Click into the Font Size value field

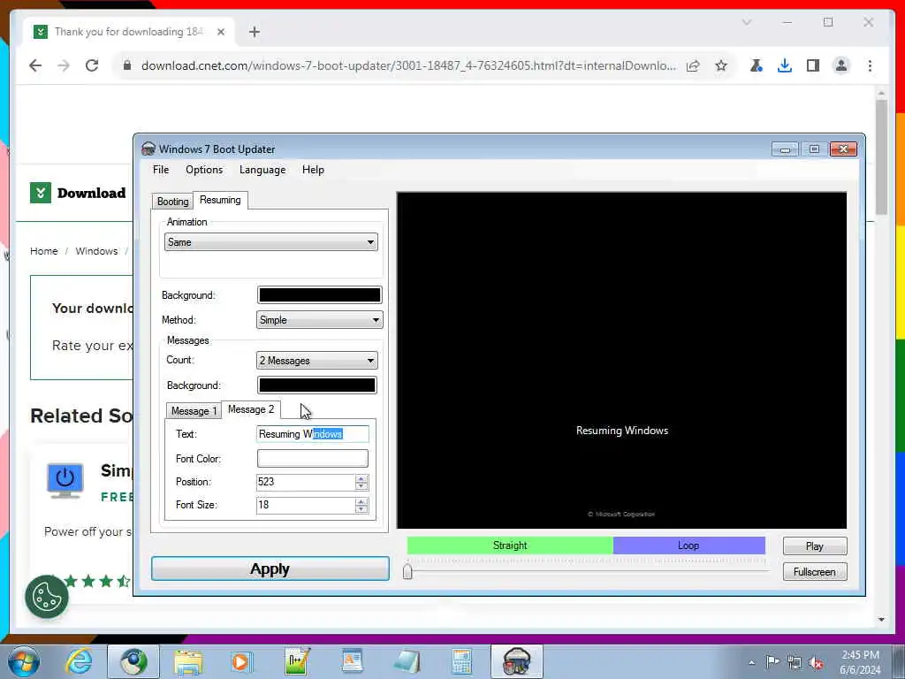click(x=305, y=505)
